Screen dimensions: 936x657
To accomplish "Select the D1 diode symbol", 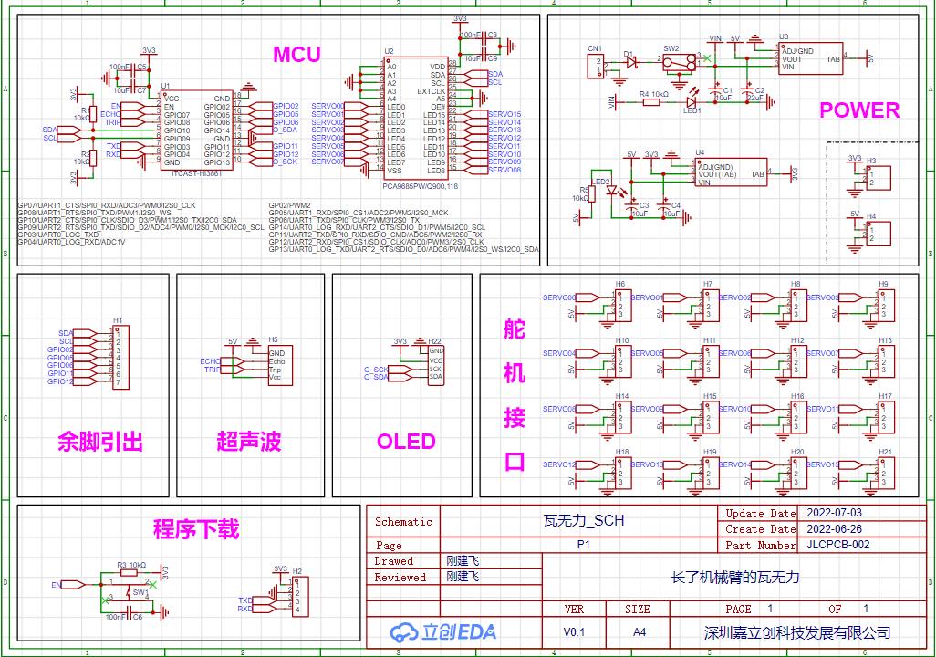I will tap(631, 61).
